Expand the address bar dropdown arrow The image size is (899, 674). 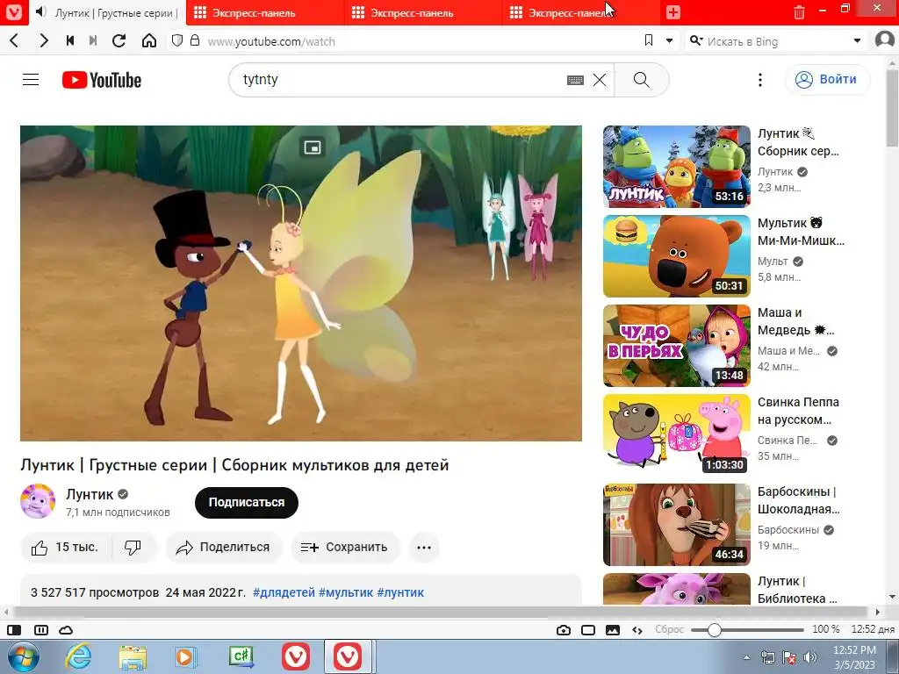point(669,40)
